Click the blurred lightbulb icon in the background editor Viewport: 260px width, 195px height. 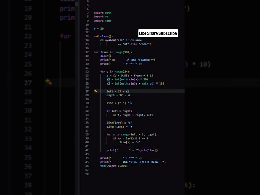[x=49, y=82]
